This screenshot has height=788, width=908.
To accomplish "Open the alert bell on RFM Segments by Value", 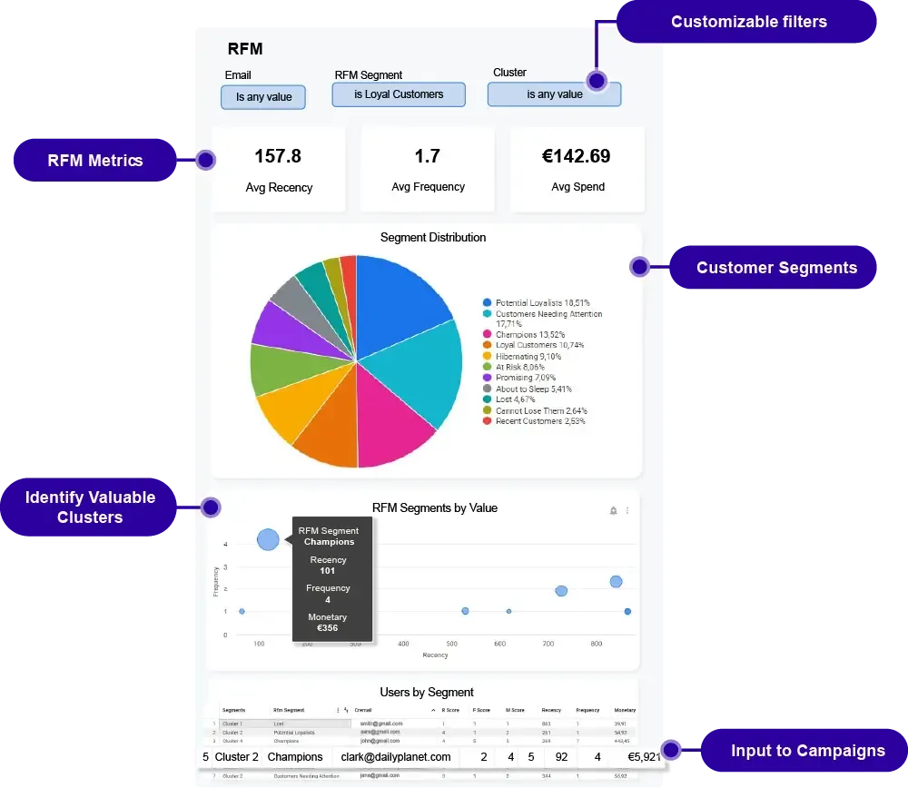I will [613, 511].
